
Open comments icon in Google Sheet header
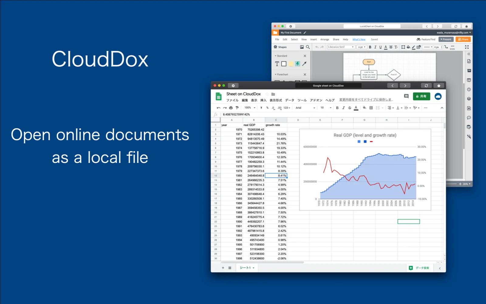pyautogui.click(x=406, y=96)
